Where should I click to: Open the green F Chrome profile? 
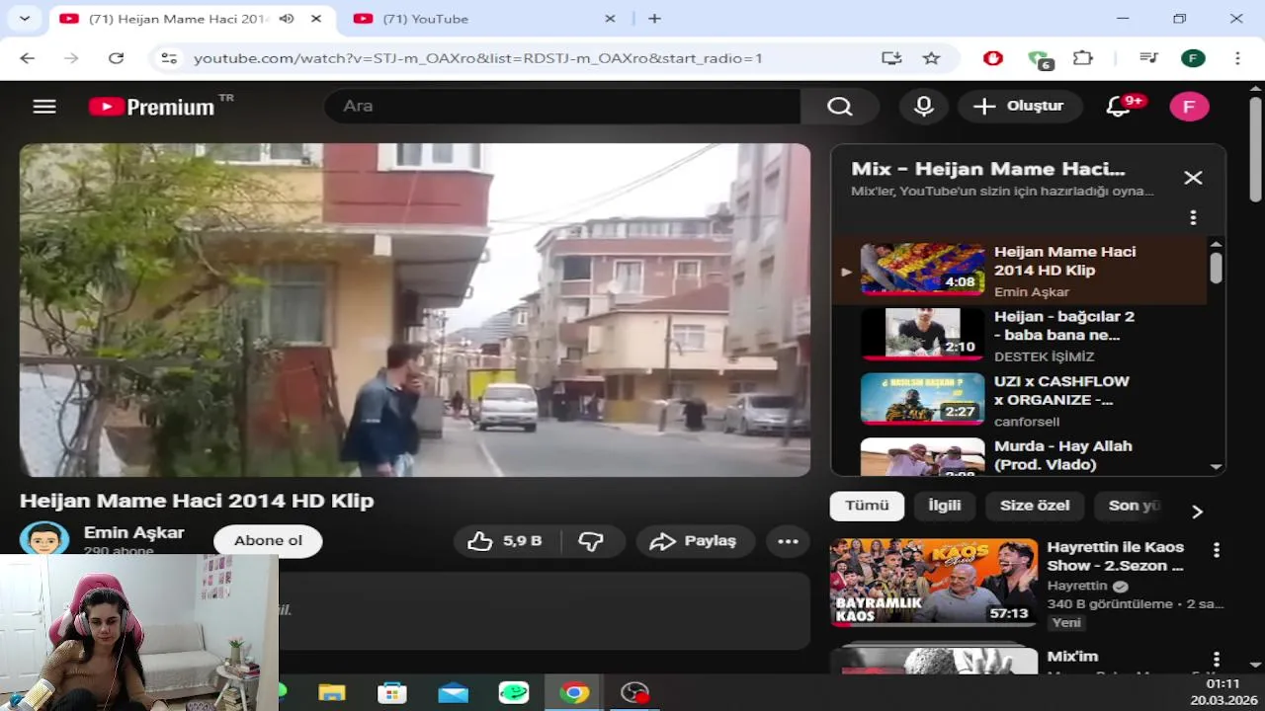(1193, 58)
